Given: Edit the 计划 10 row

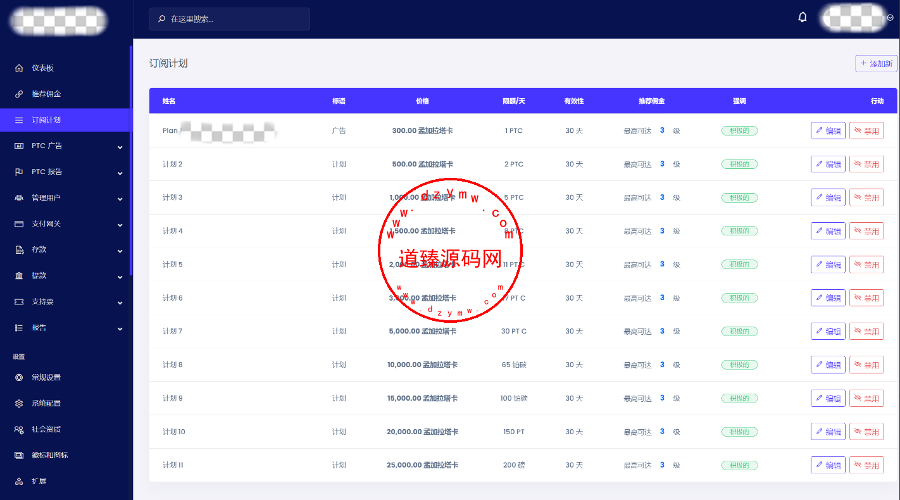Looking at the screenshot, I should pos(828,432).
